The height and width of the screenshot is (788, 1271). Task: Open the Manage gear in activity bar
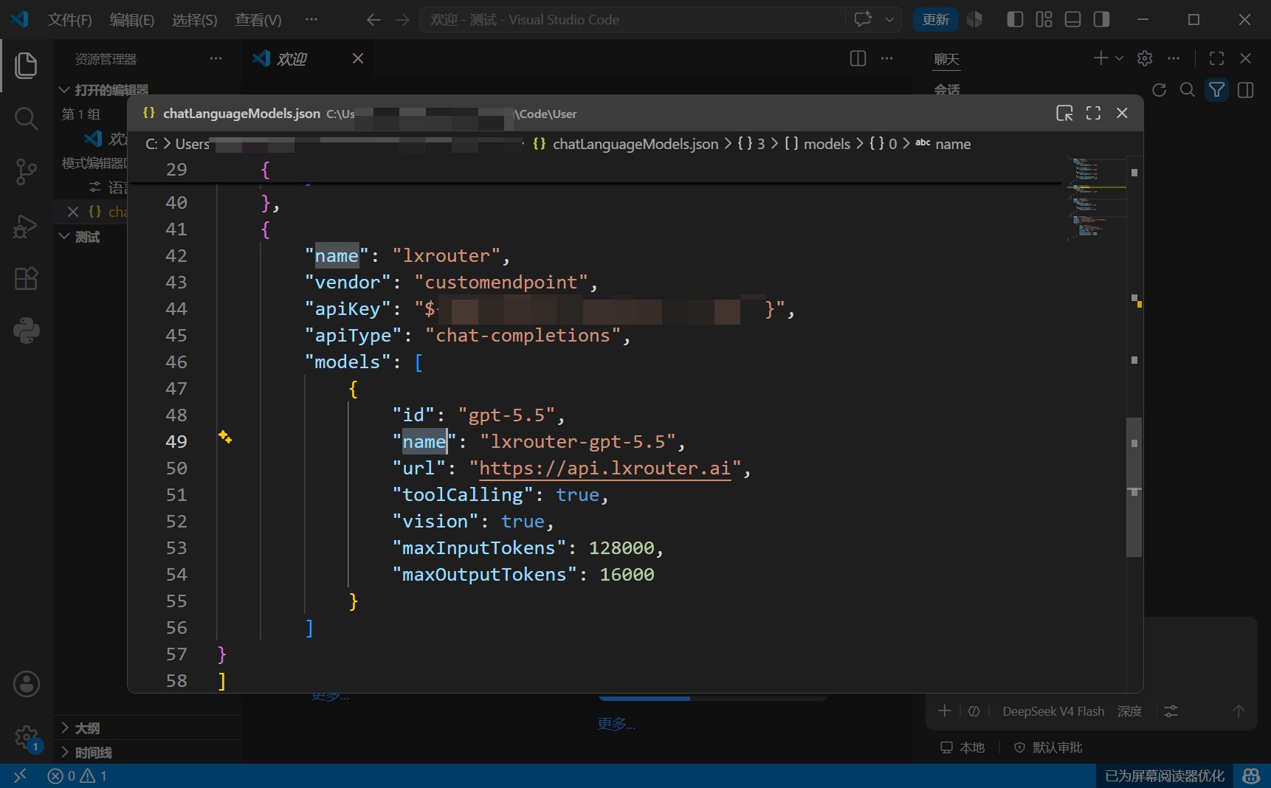click(x=26, y=736)
